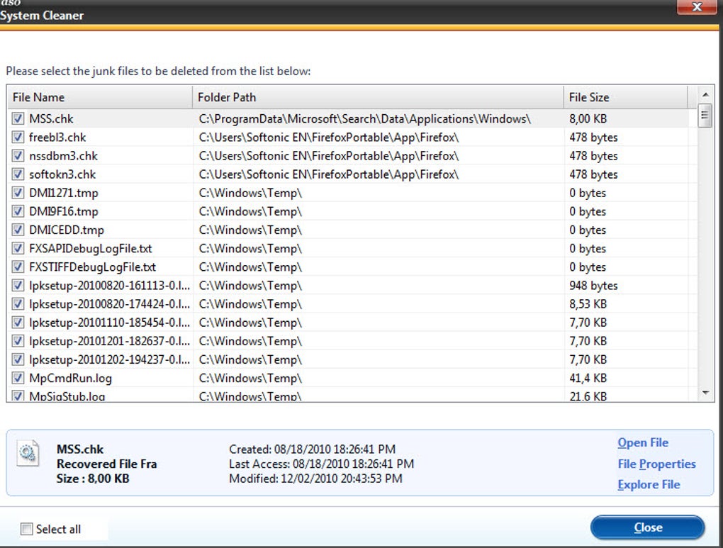
Task: Click the Last Access date in details
Action: pyautogui.click(x=321, y=464)
